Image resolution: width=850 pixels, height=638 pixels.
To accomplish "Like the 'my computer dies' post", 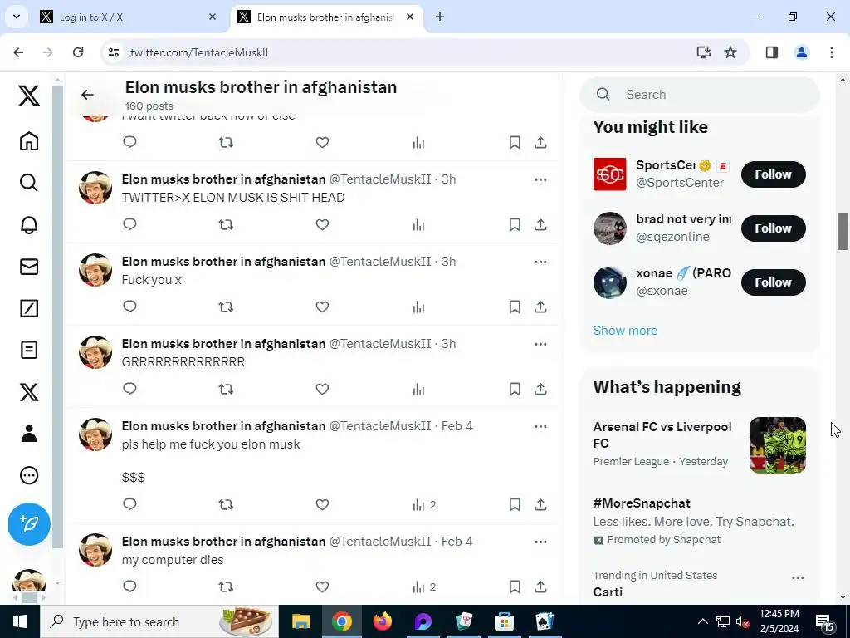I will [322, 587].
